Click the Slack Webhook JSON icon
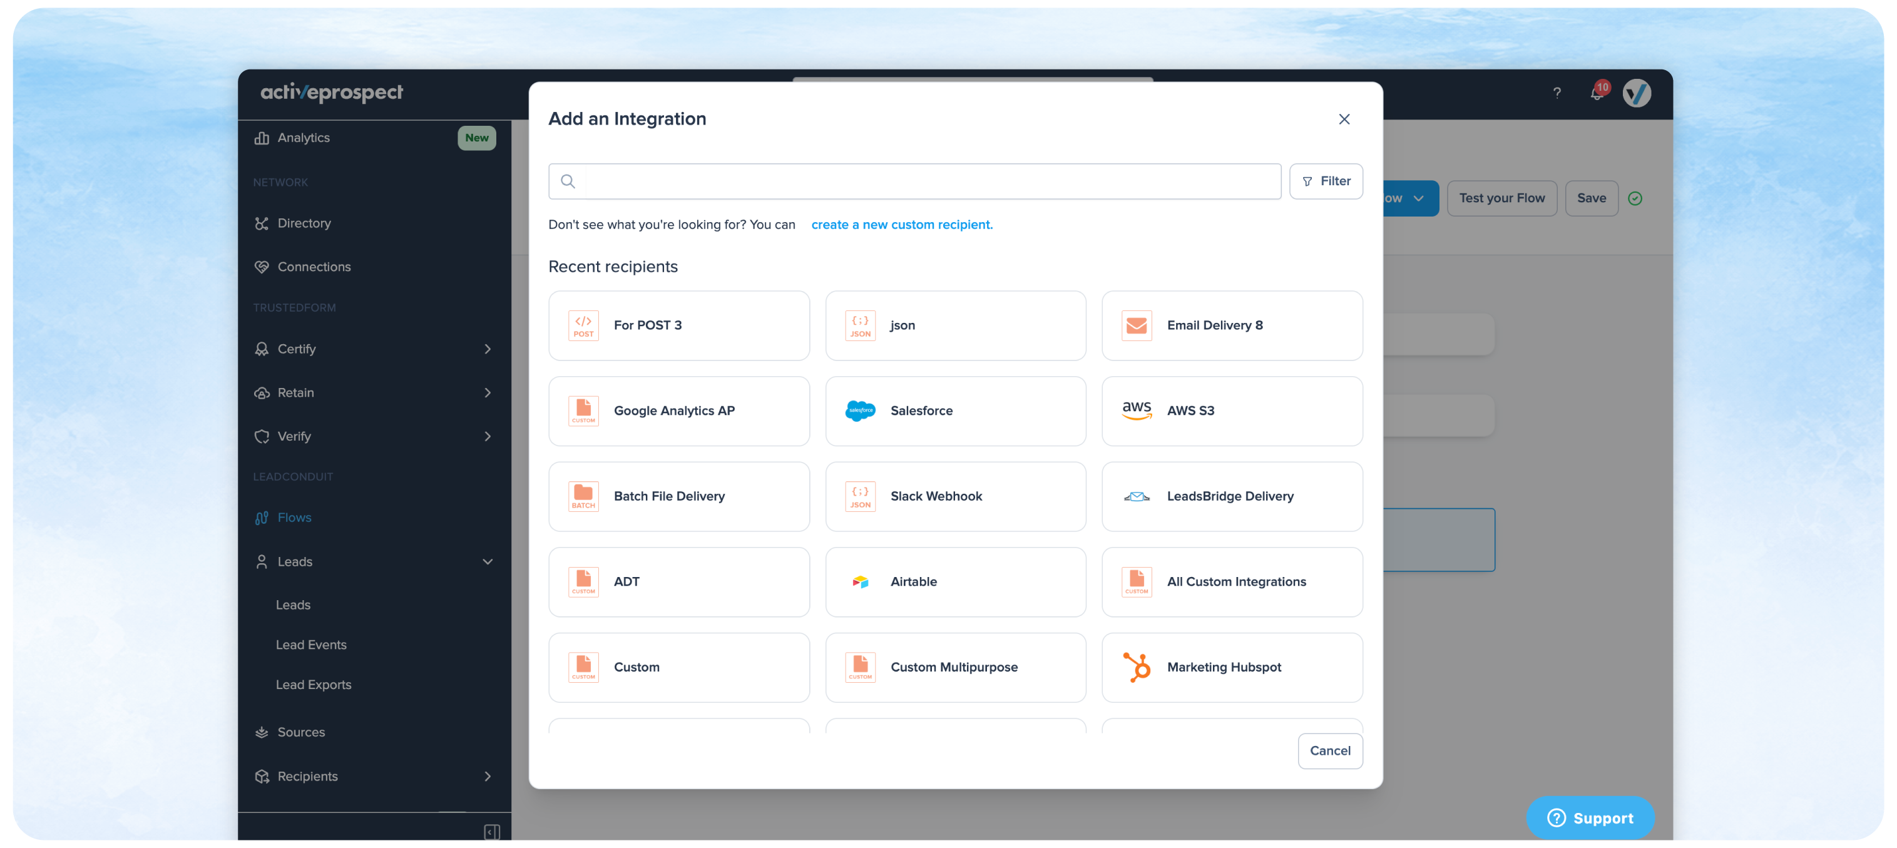1897x848 pixels. tap(860, 496)
